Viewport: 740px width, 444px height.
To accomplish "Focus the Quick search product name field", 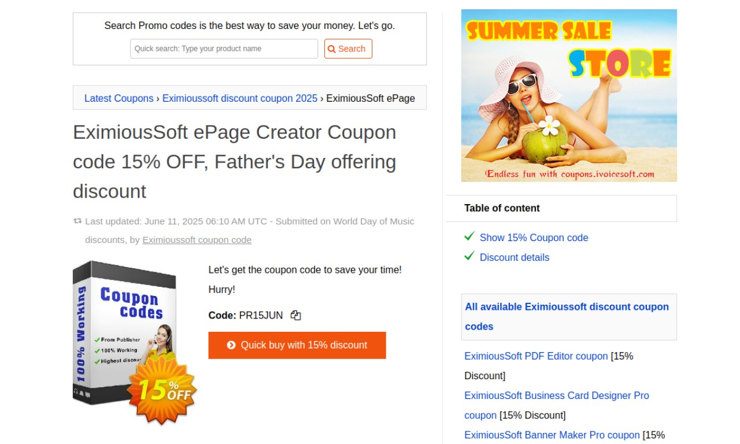I will pos(224,49).
